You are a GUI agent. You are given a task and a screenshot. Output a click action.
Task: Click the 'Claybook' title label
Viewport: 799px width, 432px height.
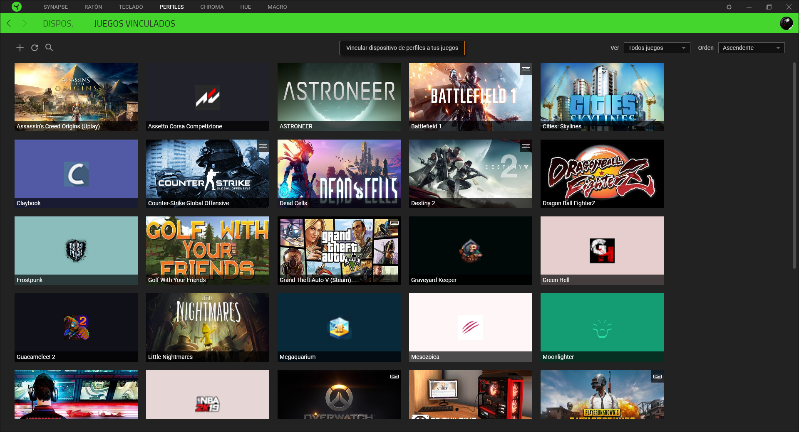click(29, 203)
